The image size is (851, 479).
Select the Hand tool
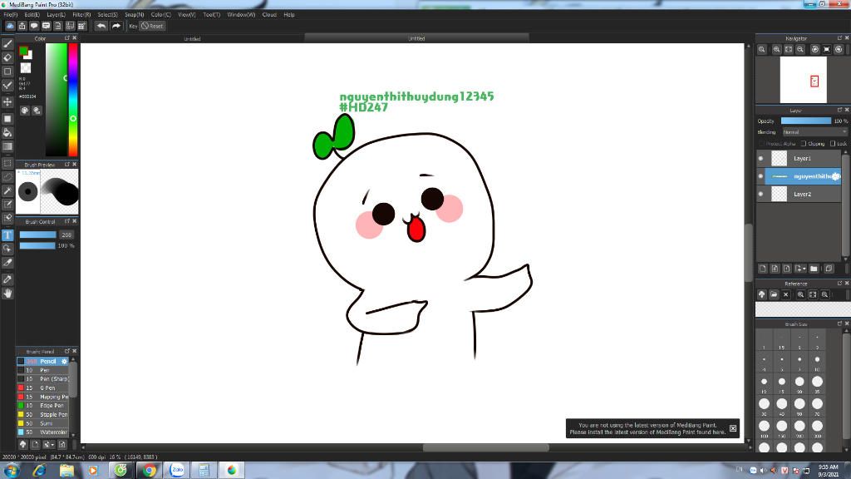coord(7,294)
